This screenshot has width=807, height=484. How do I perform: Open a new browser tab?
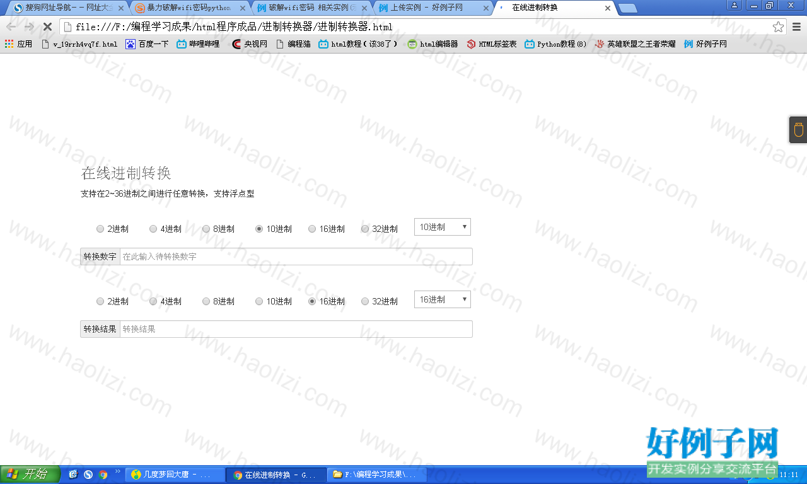627,8
